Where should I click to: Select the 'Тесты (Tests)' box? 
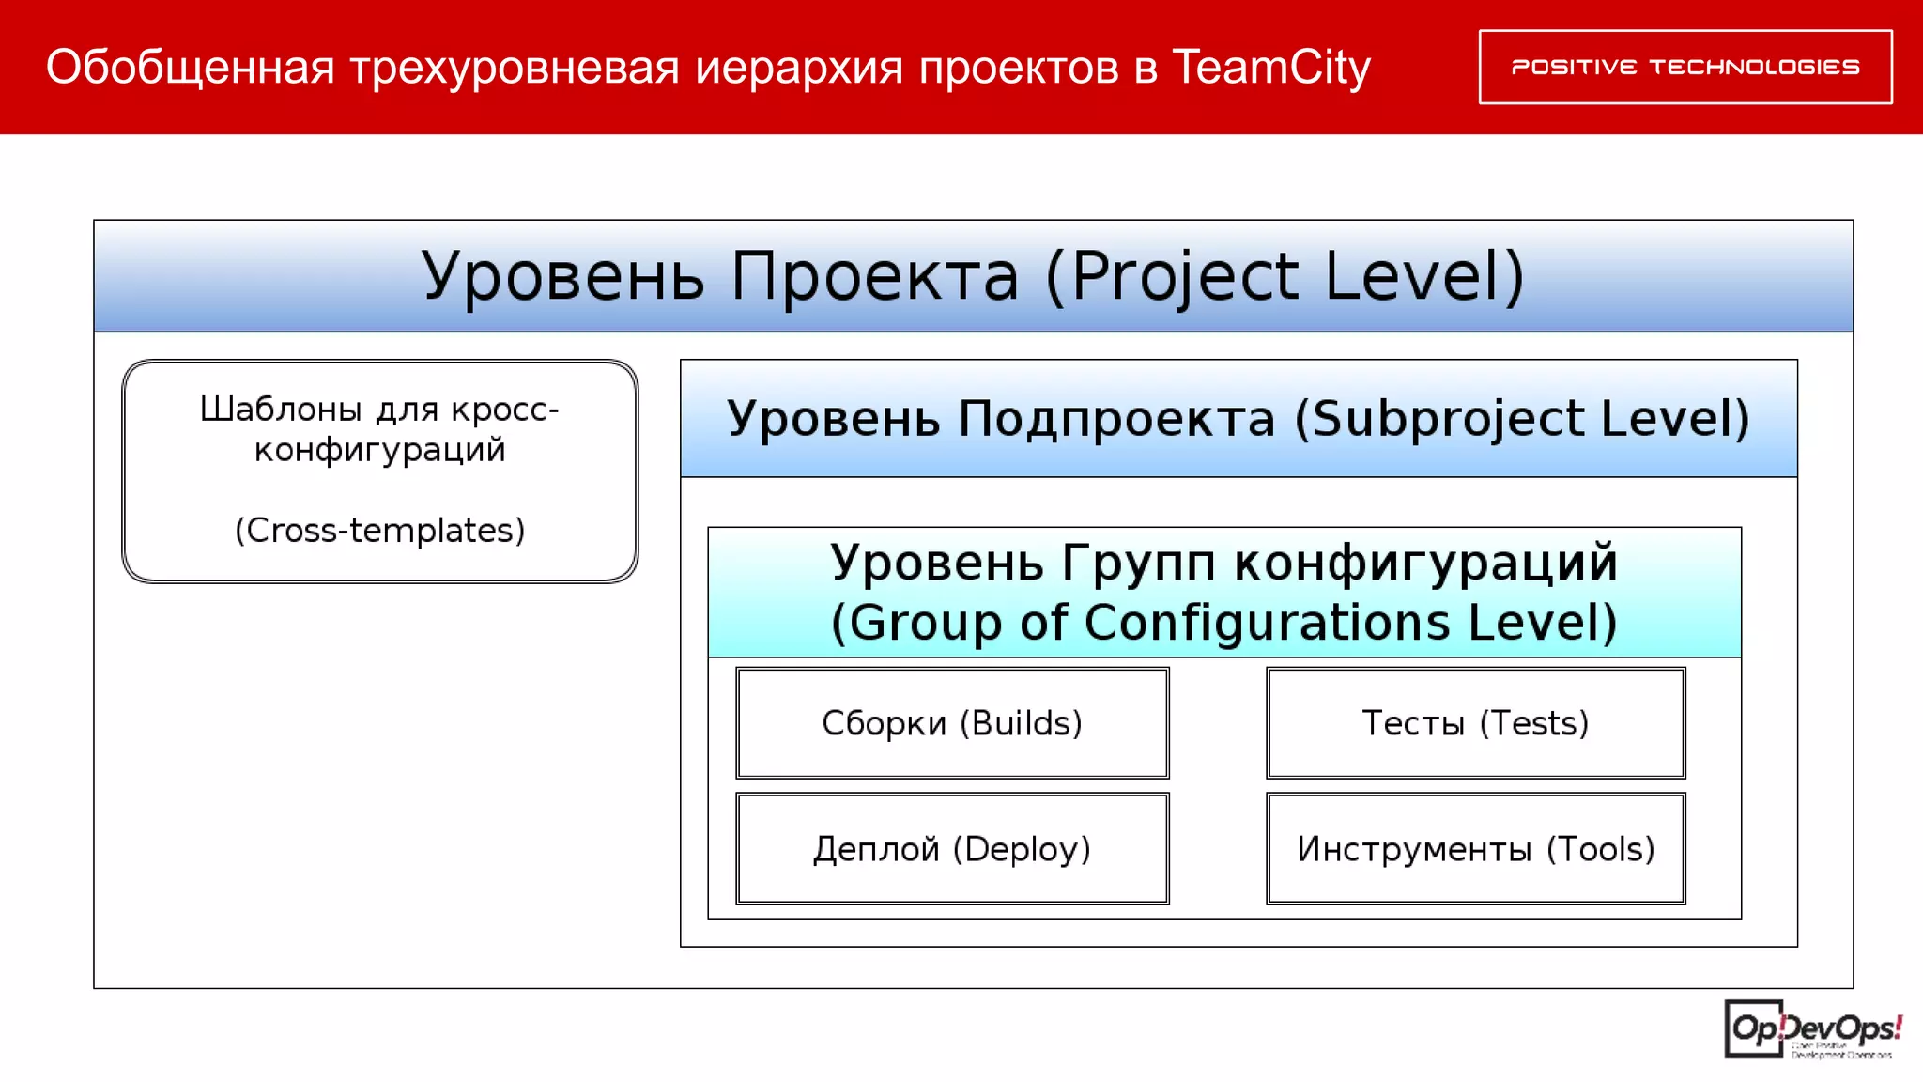1476,723
